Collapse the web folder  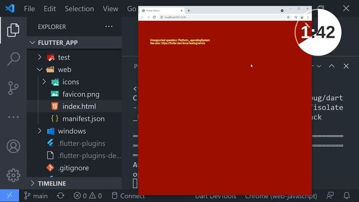(x=75, y=70)
